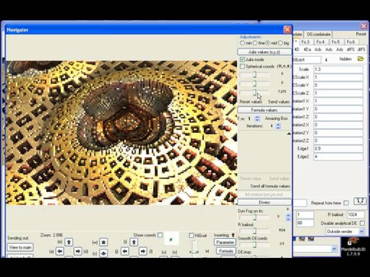Click the R bailout field showing 1024
The image size is (370, 277).
[x=356, y=215]
